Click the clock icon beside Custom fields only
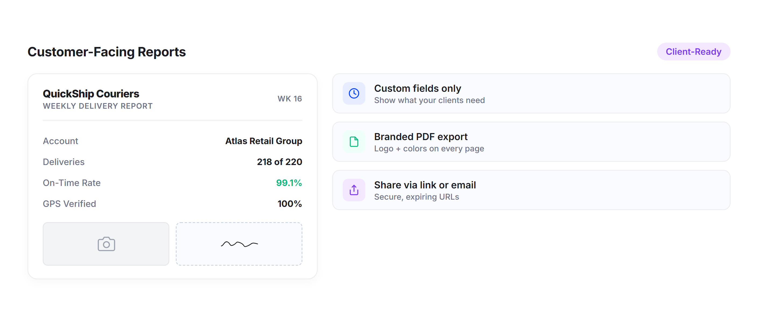Viewport: 758px width, 322px height. (354, 93)
